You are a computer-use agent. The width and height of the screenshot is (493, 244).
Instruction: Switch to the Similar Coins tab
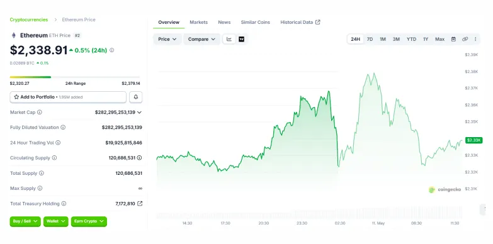255,22
